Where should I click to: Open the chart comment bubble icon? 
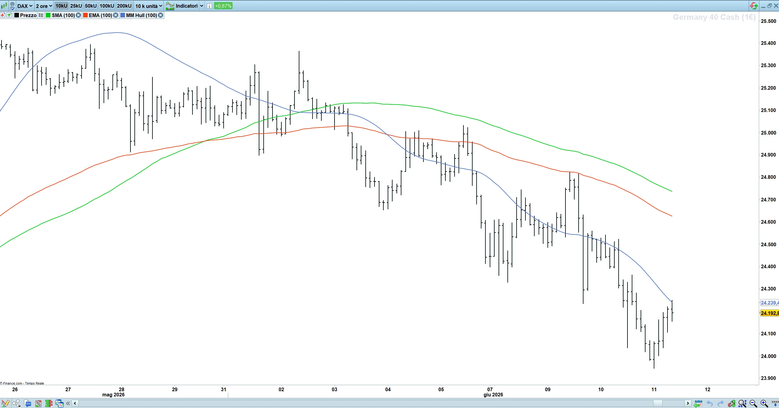28,403
